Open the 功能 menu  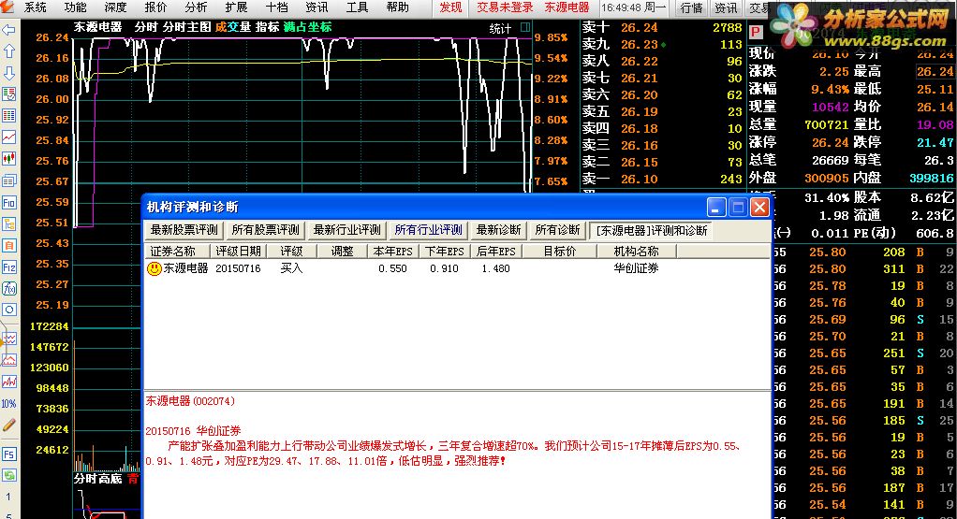click(76, 7)
